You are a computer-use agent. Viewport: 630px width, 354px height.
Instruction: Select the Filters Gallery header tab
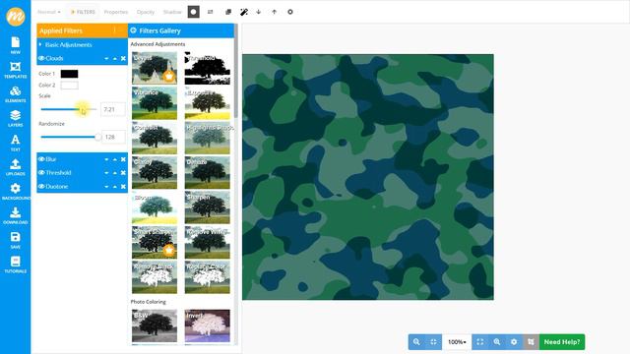[181, 30]
